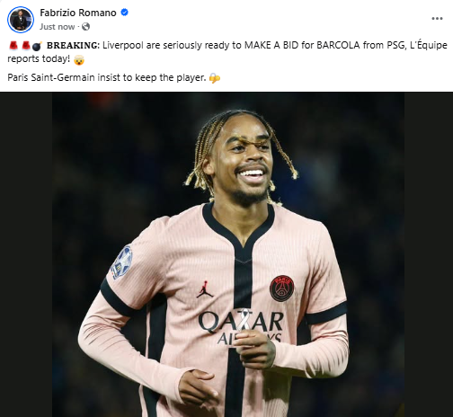Click the round sleeve badge on shoulder
The image size is (453, 417).
[121, 262]
